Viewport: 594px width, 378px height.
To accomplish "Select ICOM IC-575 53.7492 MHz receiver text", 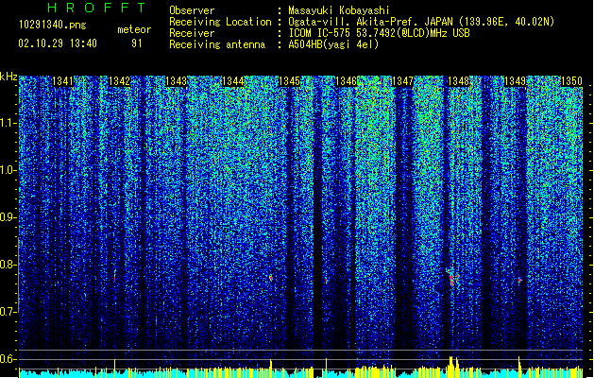I will (x=379, y=33).
